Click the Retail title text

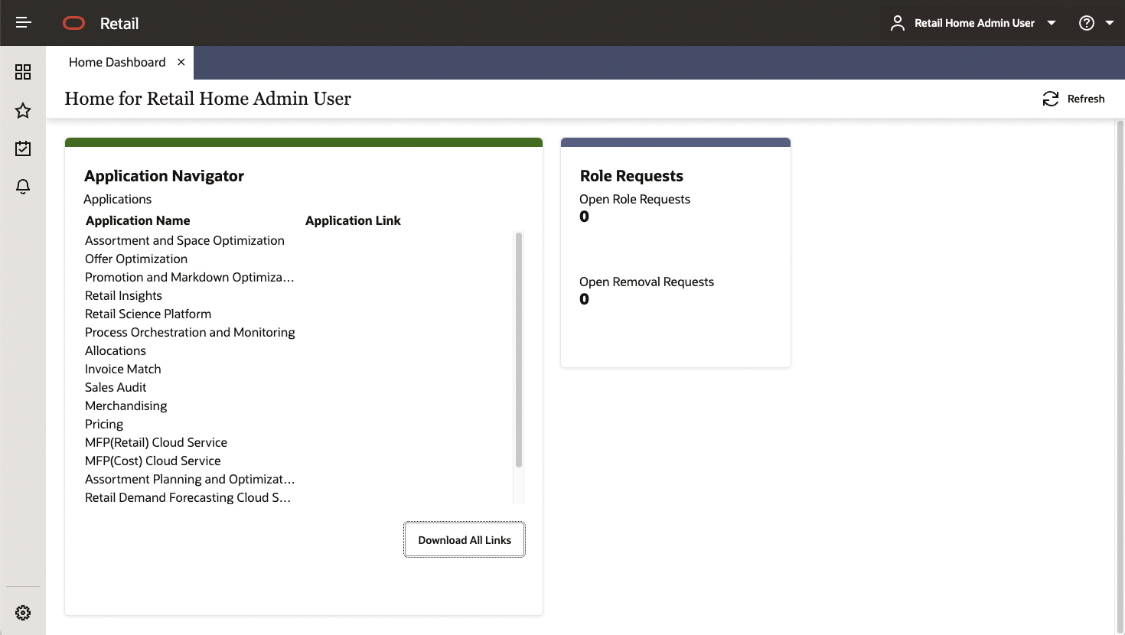[x=119, y=24]
